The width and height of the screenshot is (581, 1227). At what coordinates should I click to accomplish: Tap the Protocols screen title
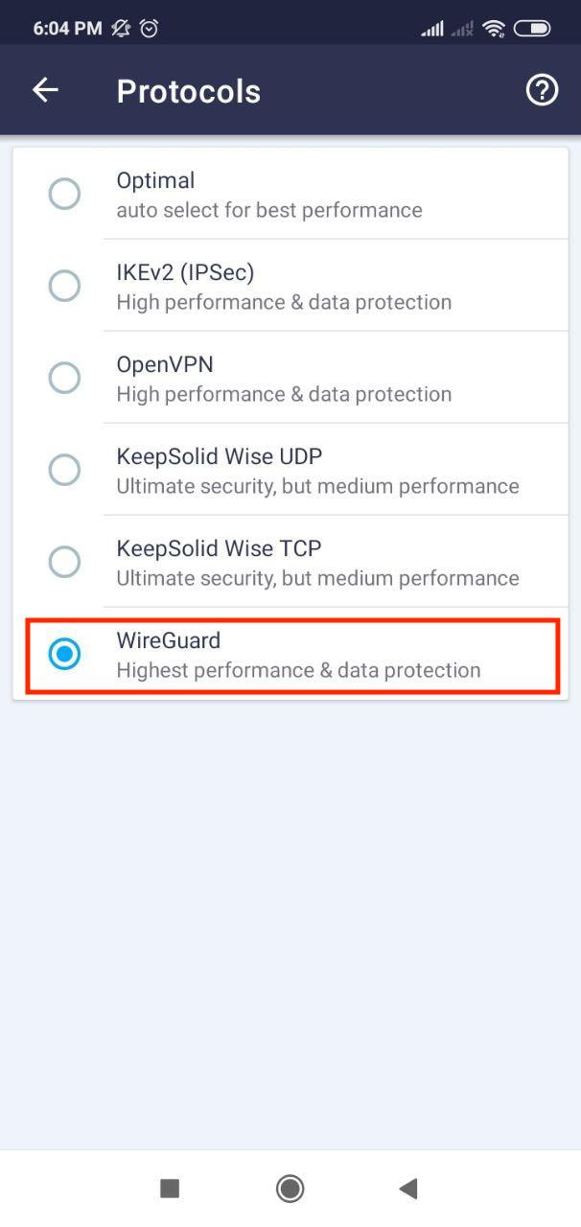pos(188,91)
